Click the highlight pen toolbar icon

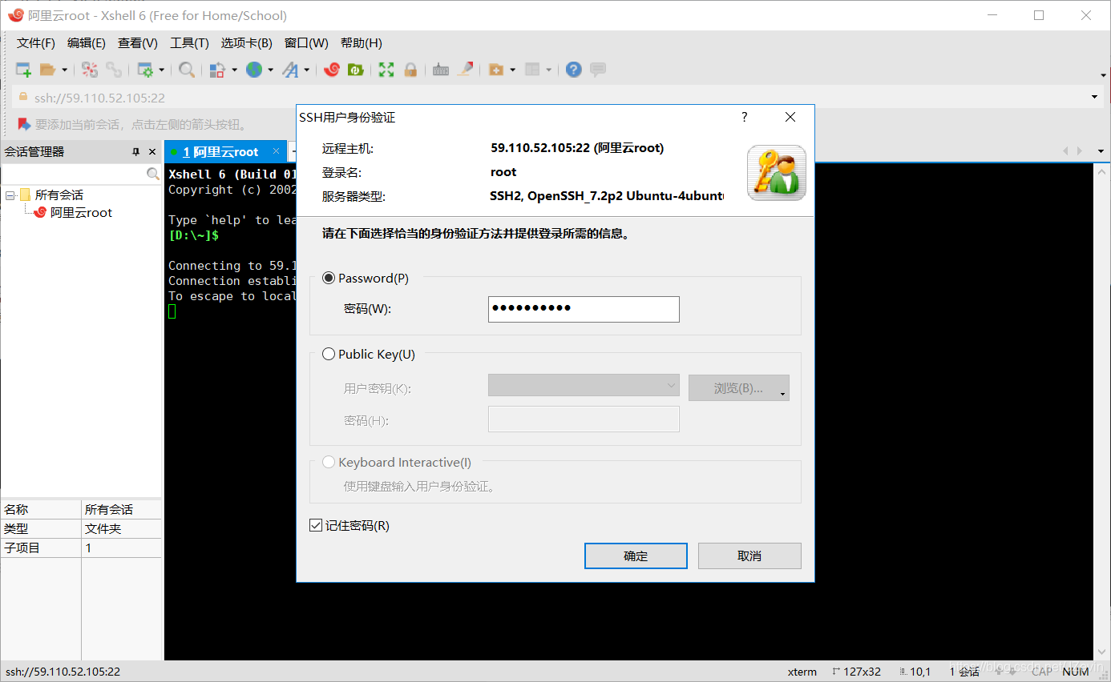click(x=465, y=70)
